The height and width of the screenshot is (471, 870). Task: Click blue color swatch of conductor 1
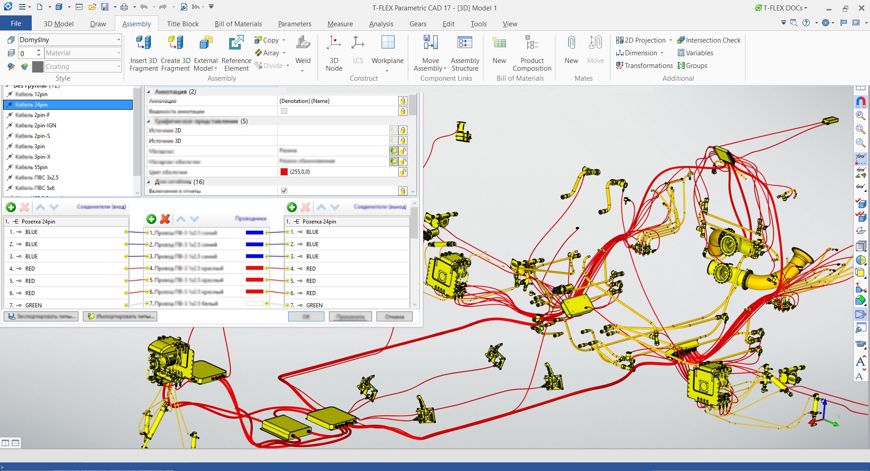point(254,233)
